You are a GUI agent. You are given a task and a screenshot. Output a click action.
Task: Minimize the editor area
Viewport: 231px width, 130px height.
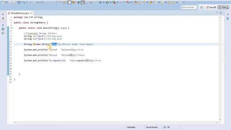click(217, 13)
